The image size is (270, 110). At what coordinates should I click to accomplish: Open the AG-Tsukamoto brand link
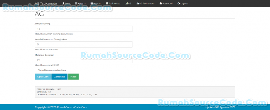(x=46, y=3)
